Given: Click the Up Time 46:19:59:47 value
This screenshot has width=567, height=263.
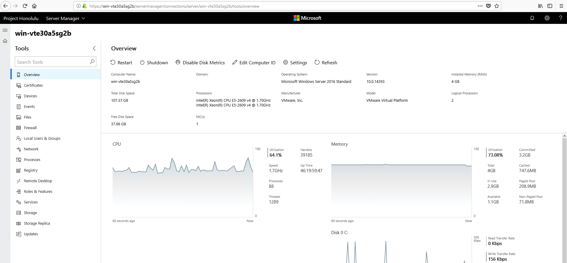Looking at the screenshot, I should click(311, 171).
